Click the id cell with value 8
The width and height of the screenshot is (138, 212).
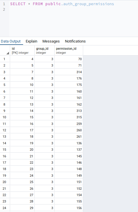click(x=22, y=78)
